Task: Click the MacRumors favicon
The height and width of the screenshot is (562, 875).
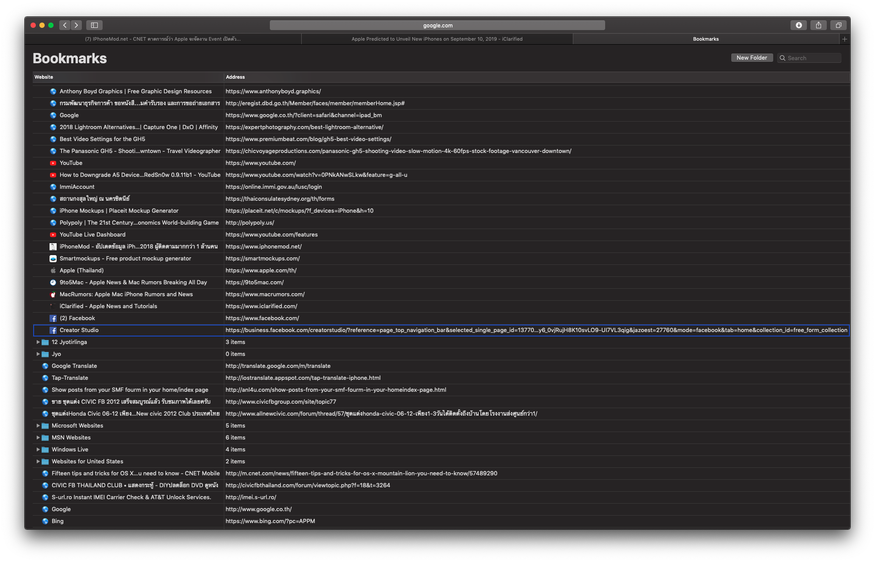Action: click(x=53, y=294)
